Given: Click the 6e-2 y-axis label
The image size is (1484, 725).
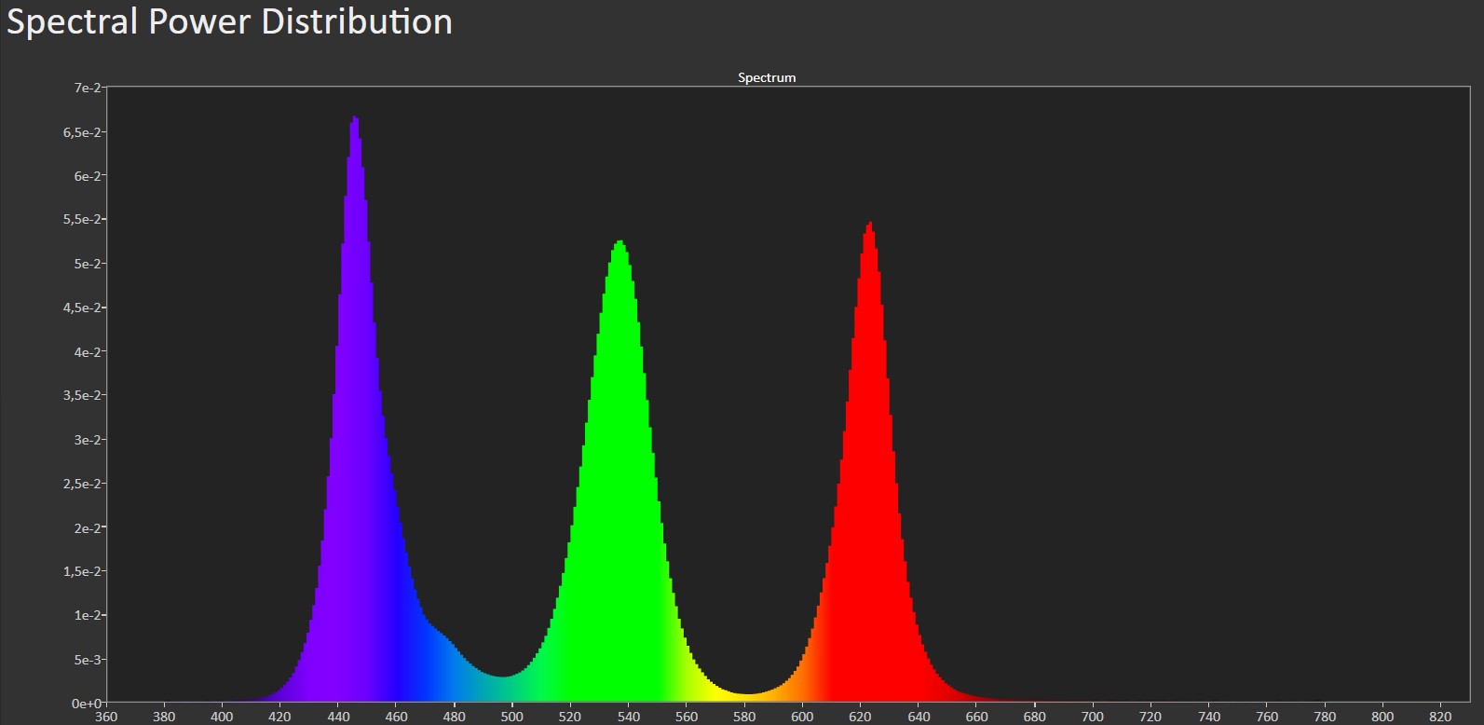Looking at the screenshot, I should [x=87, y=176].
